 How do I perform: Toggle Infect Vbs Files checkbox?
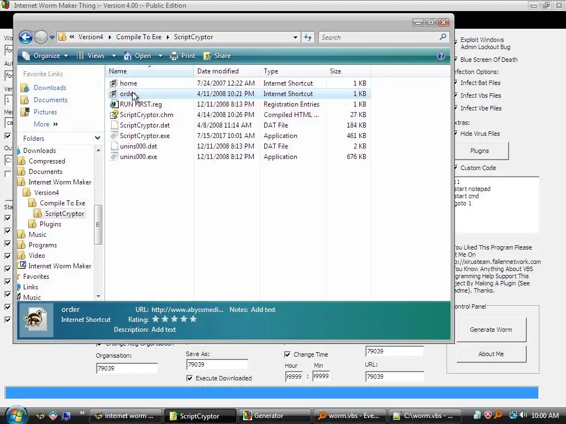click(x=456, y=95)
